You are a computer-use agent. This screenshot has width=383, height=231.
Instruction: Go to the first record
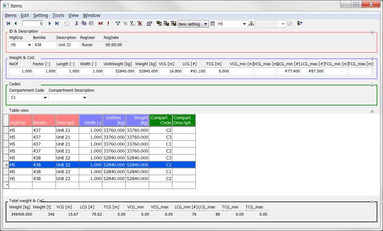(x=8, y=23)
